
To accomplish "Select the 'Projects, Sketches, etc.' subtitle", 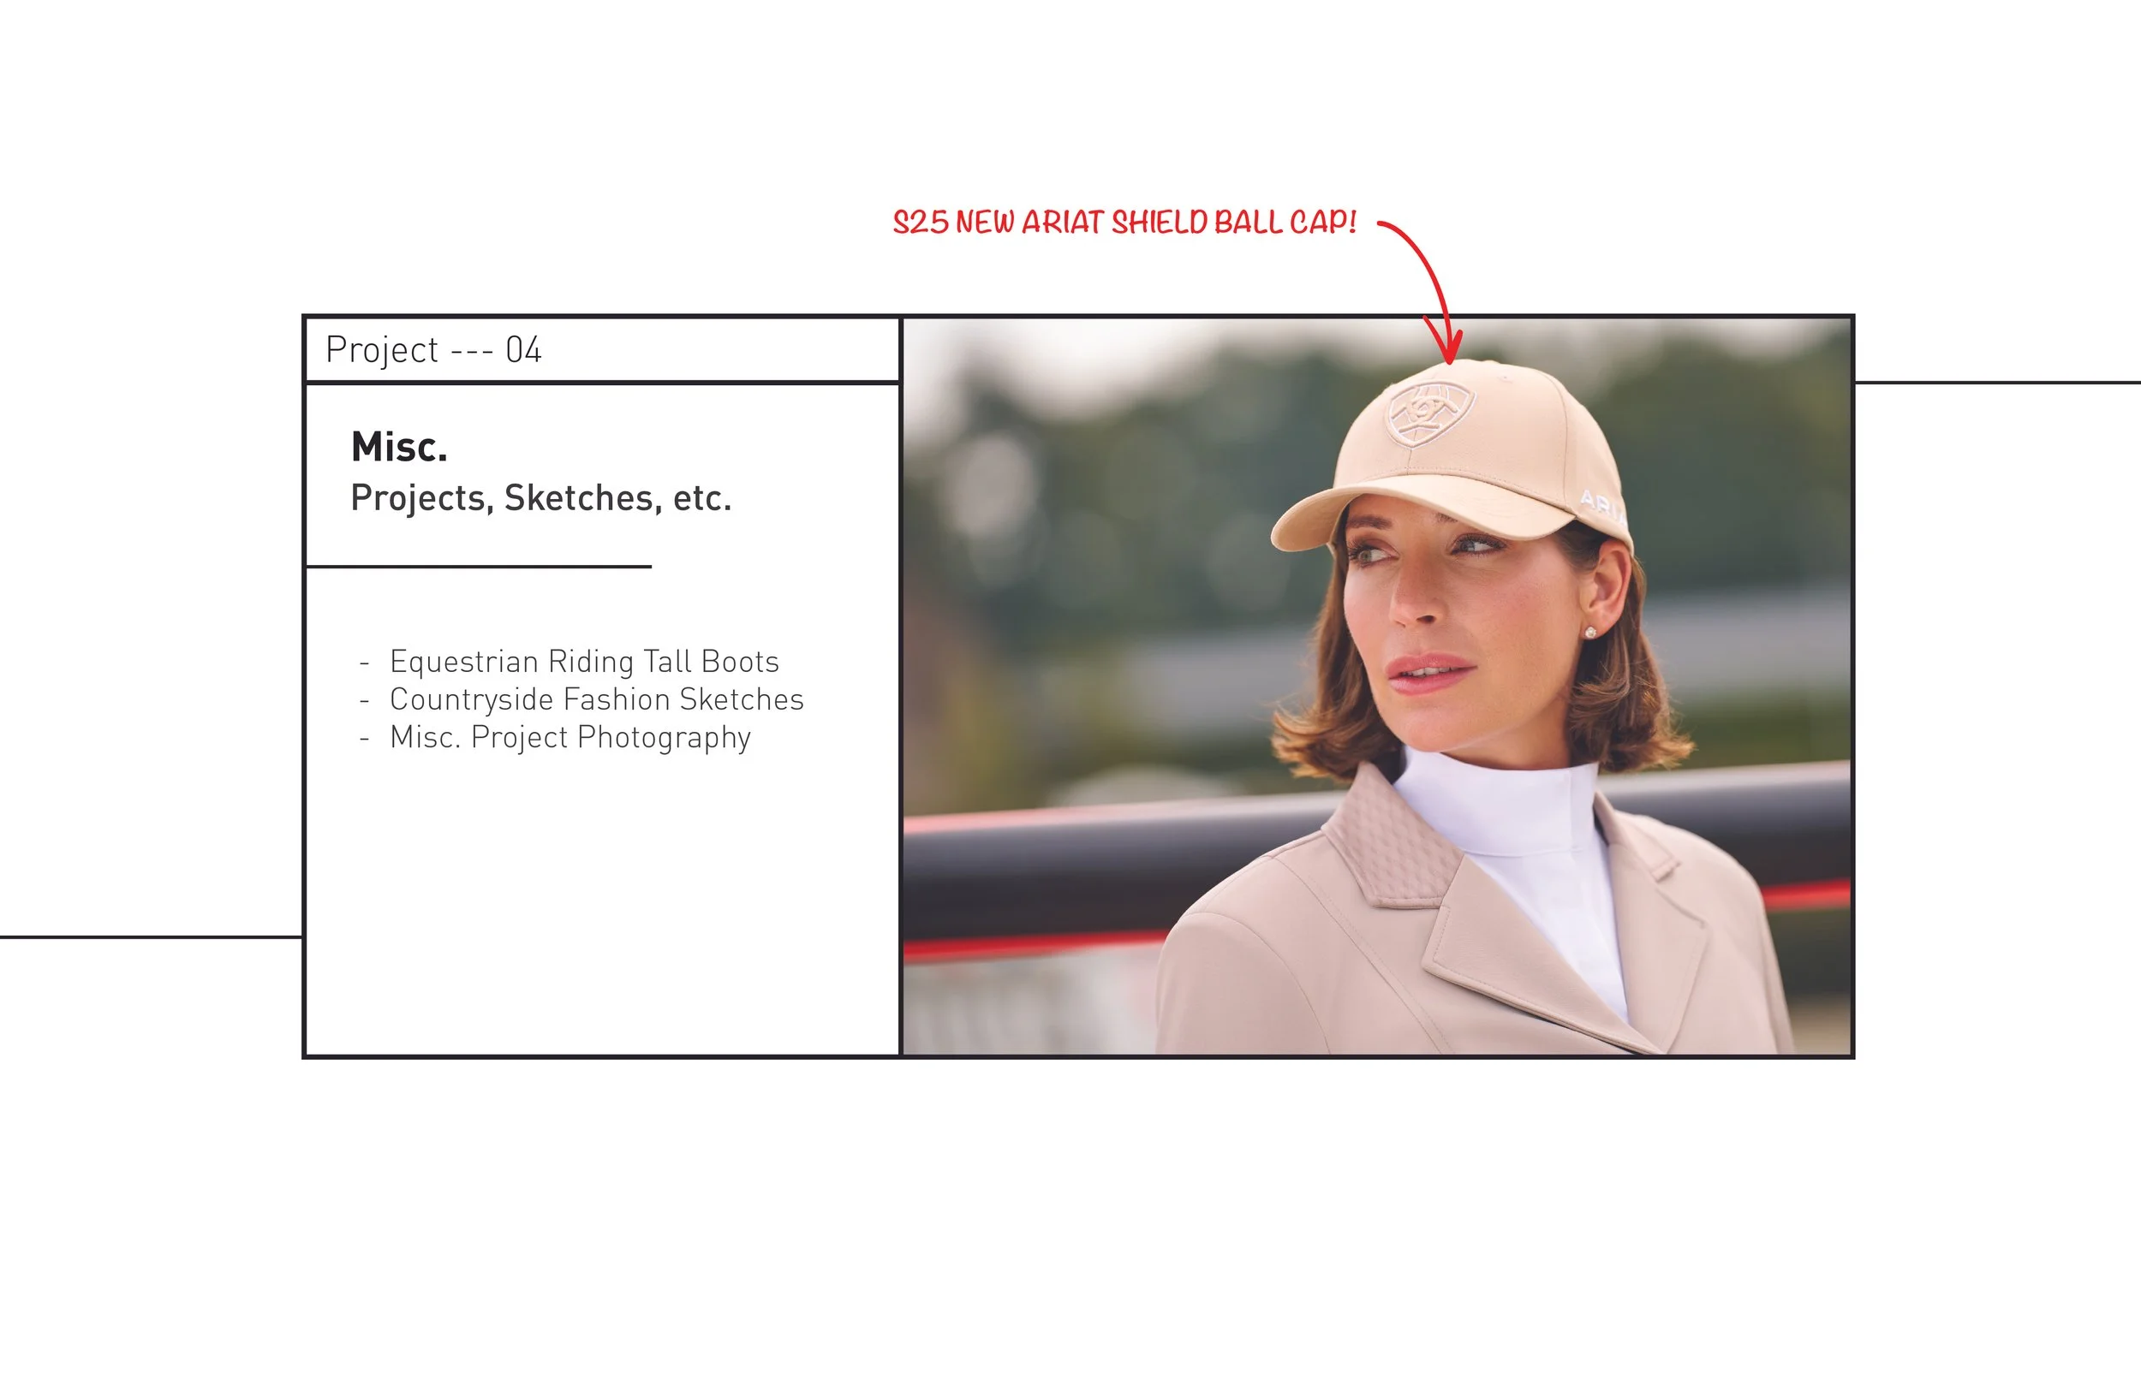I will click(x=540, y=497).
